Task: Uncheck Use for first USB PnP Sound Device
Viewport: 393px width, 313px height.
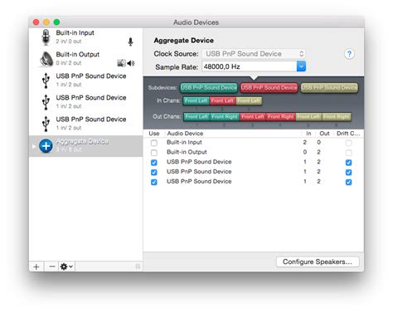Action: 154,163
